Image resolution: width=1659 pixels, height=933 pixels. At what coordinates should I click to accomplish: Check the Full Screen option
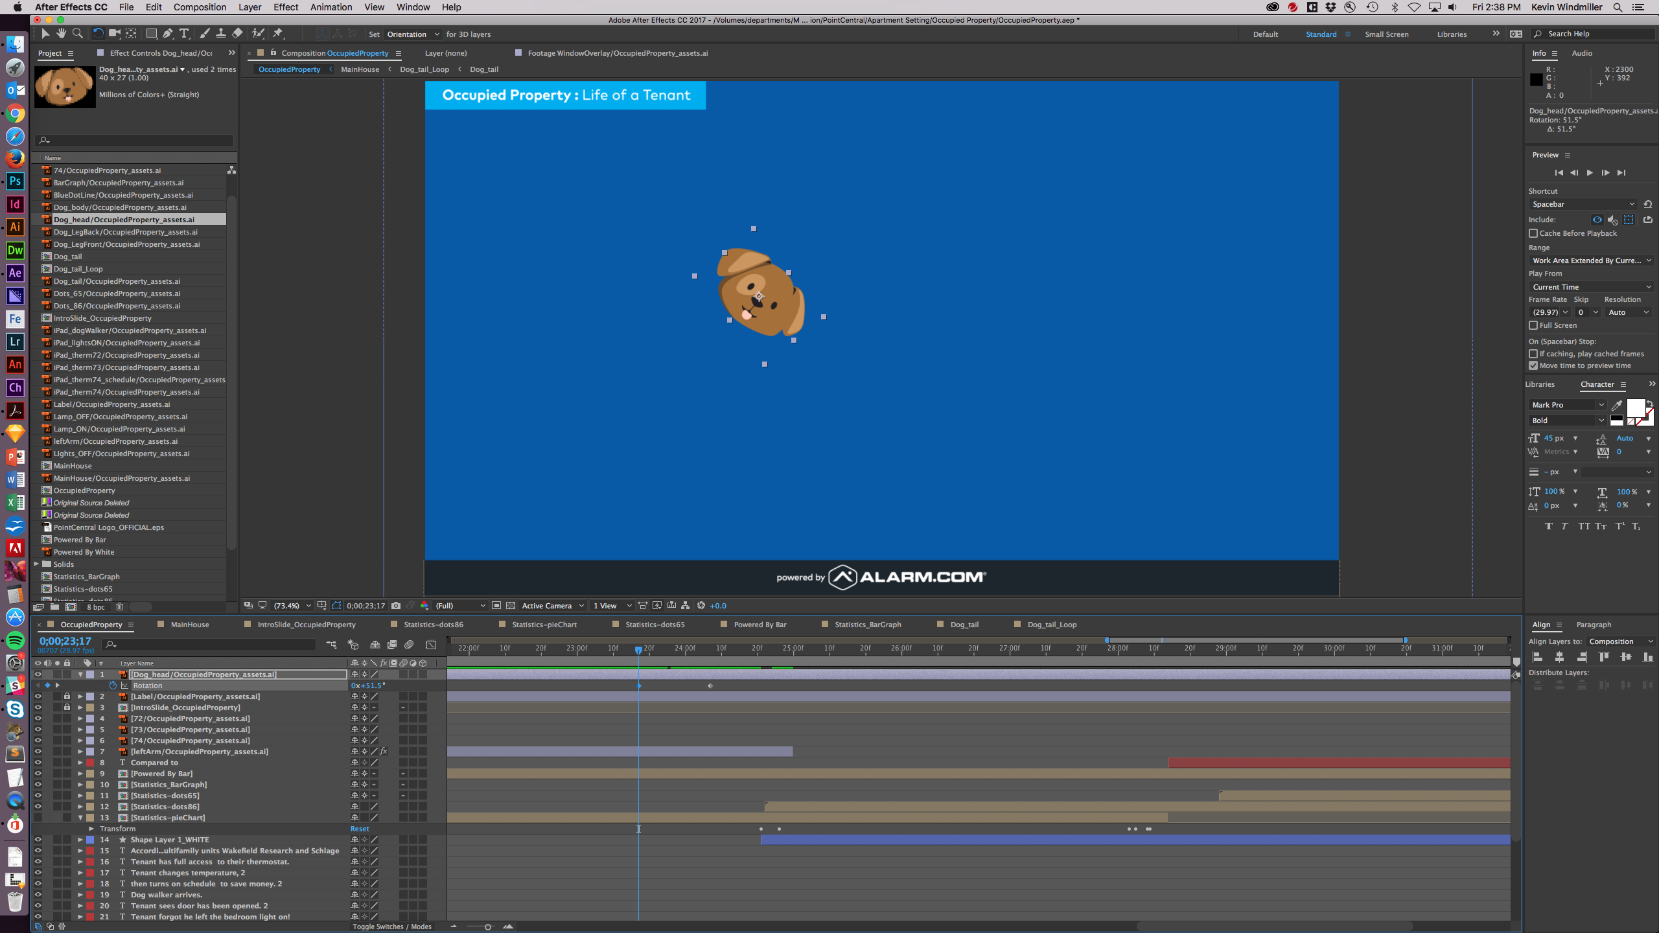(x=1533, y=325)
